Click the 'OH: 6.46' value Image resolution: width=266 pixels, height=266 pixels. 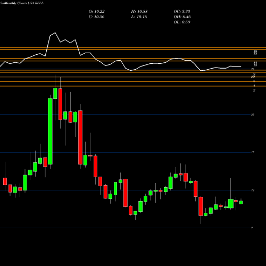pos(182,17)
